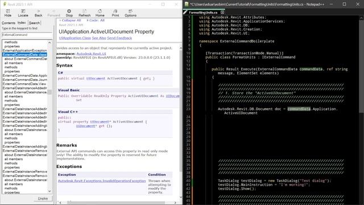Collapse the Exceptions section heading
Screen dimensions: 364x205
[69, 166]
